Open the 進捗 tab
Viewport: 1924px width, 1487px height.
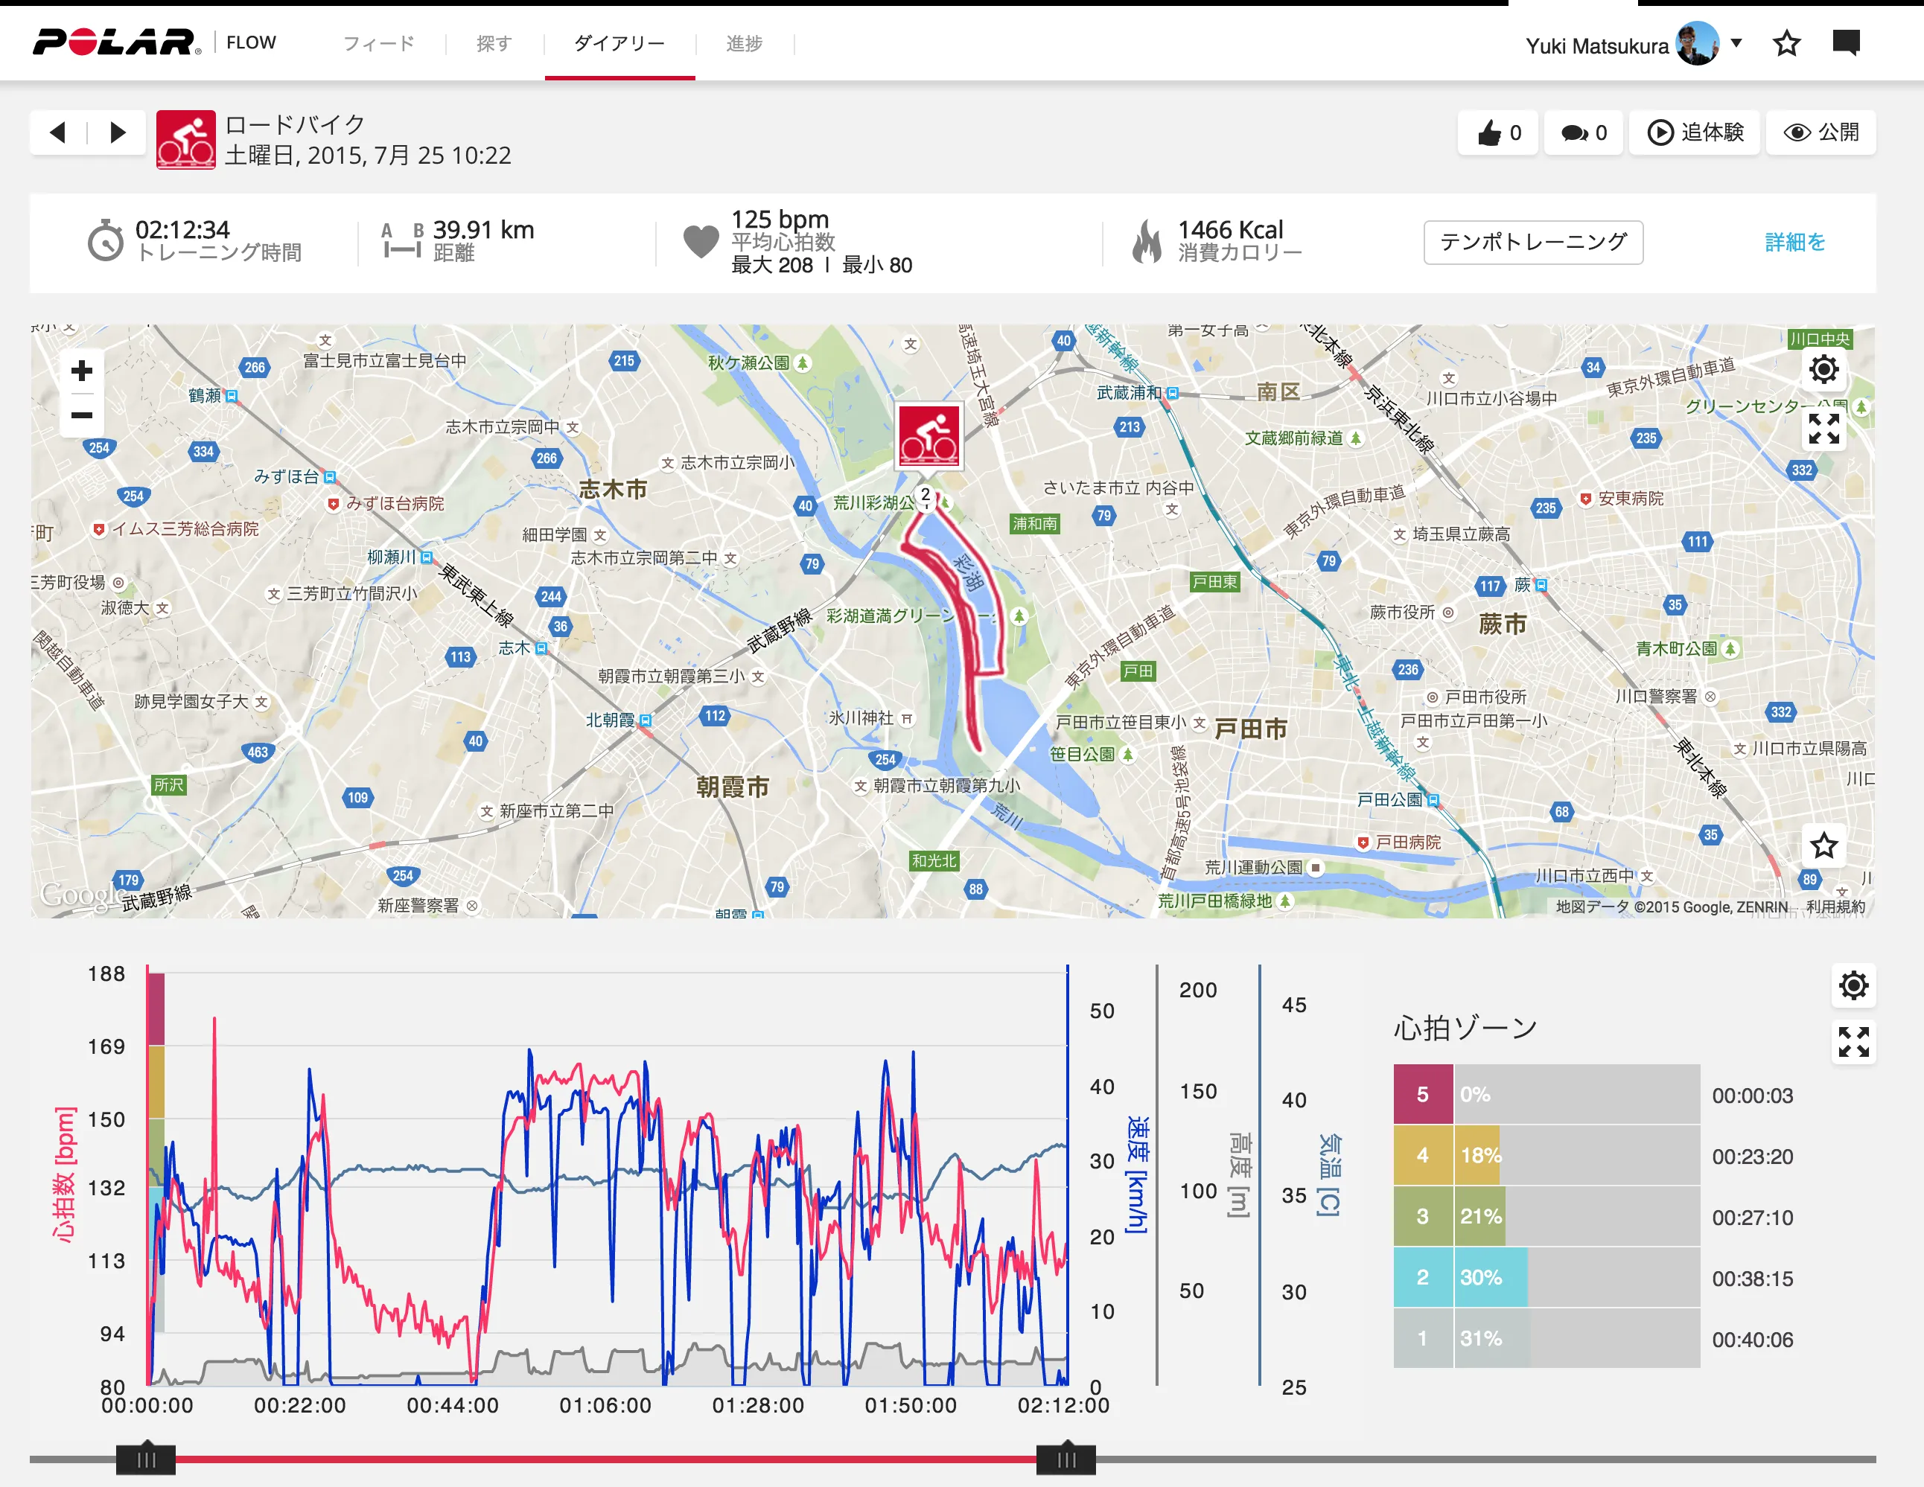pyautogui.click(x=745, y=43)
